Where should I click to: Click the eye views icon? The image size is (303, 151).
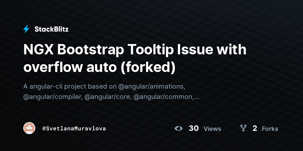(179, 129)
